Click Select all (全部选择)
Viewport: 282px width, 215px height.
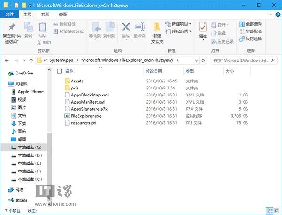251,24
